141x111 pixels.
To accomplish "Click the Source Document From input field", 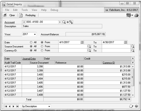I will point(73,46).
